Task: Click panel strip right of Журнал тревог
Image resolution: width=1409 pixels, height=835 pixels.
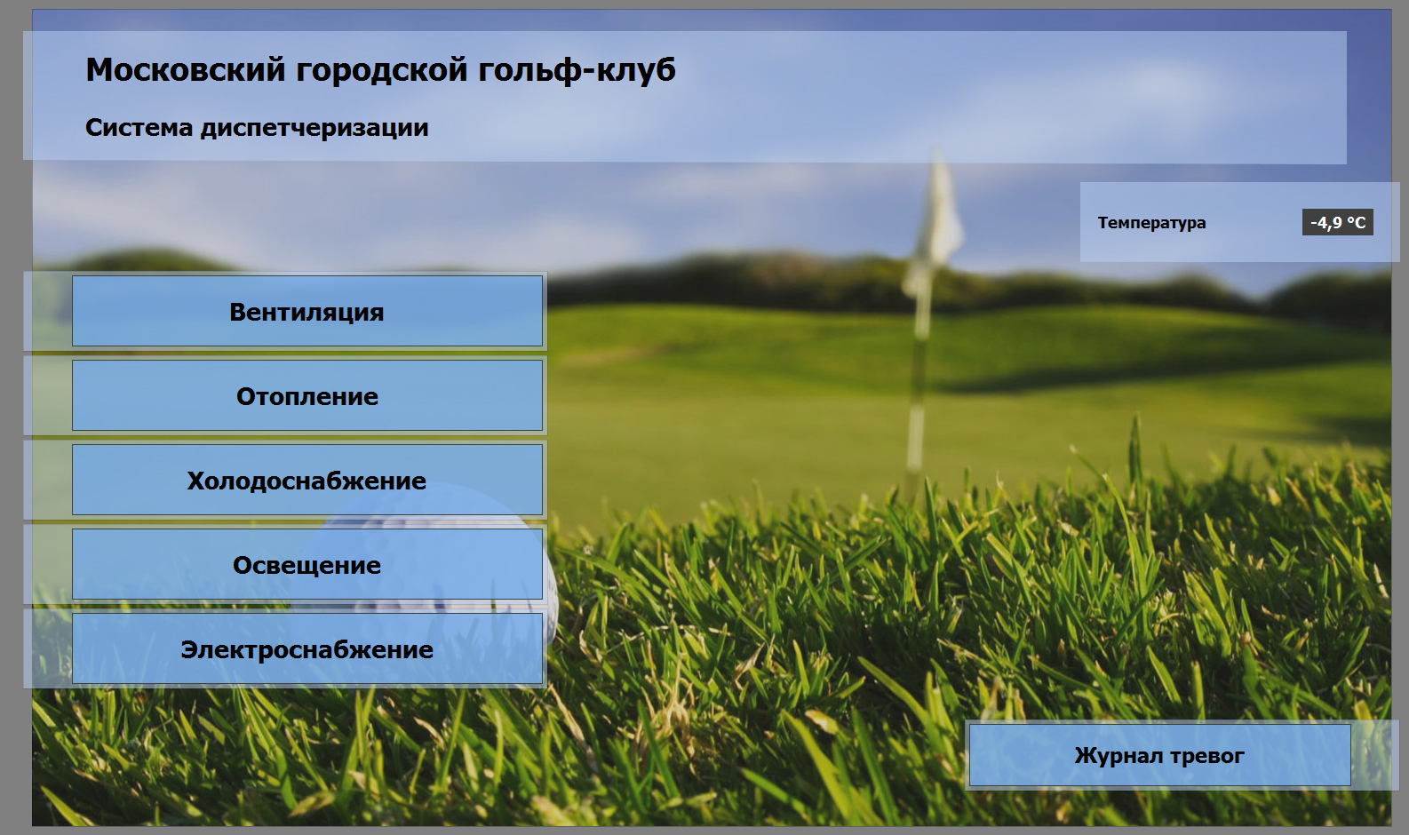Action: (1374, 756)
